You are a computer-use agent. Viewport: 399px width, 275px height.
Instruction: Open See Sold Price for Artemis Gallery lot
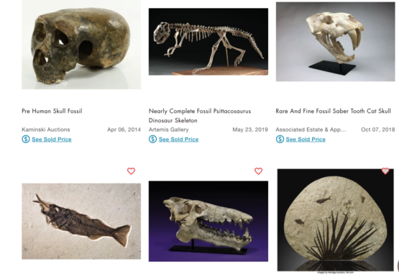[x=178, y=140]
